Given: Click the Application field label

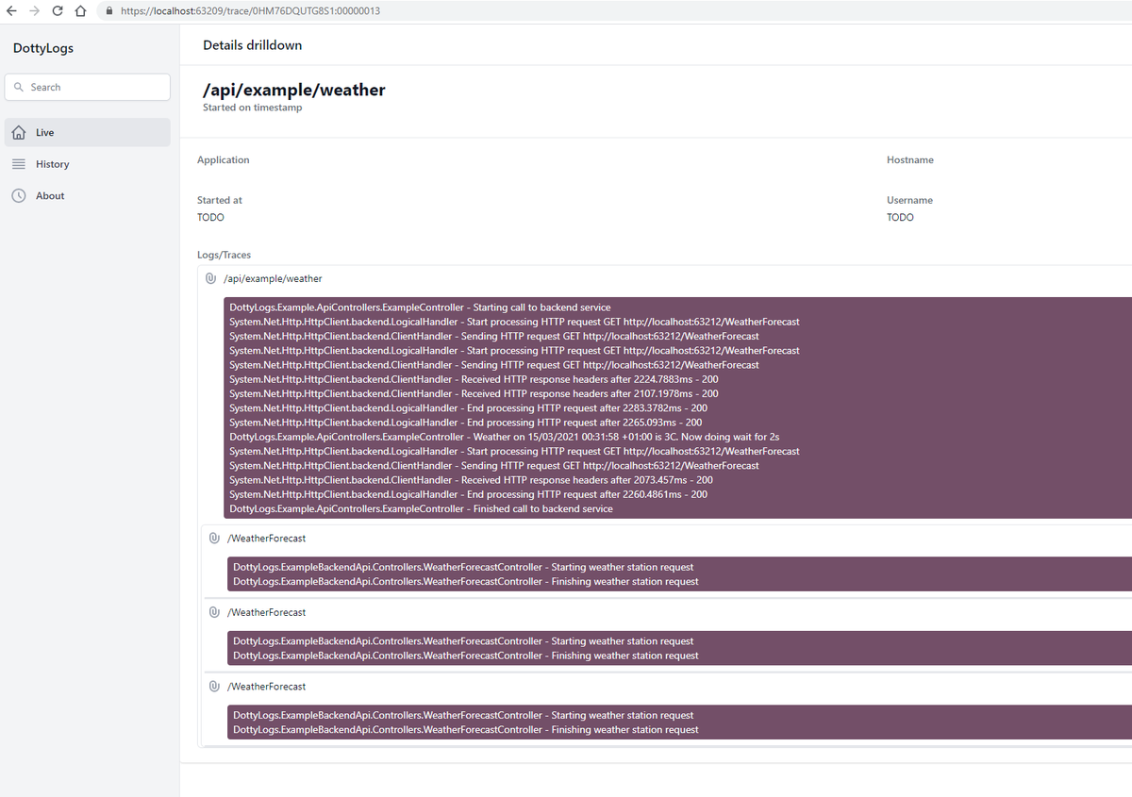Looking at the screenshot, I should click(224, 160).
